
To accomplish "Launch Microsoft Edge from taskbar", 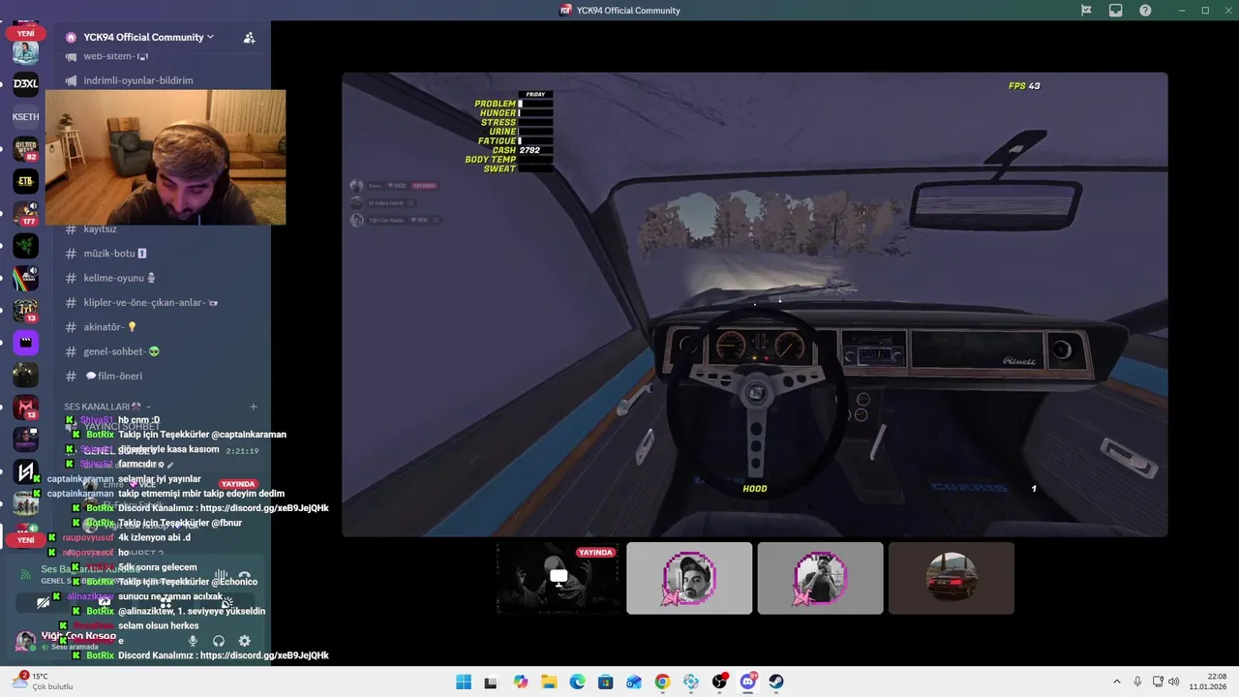I will (577, 682).
